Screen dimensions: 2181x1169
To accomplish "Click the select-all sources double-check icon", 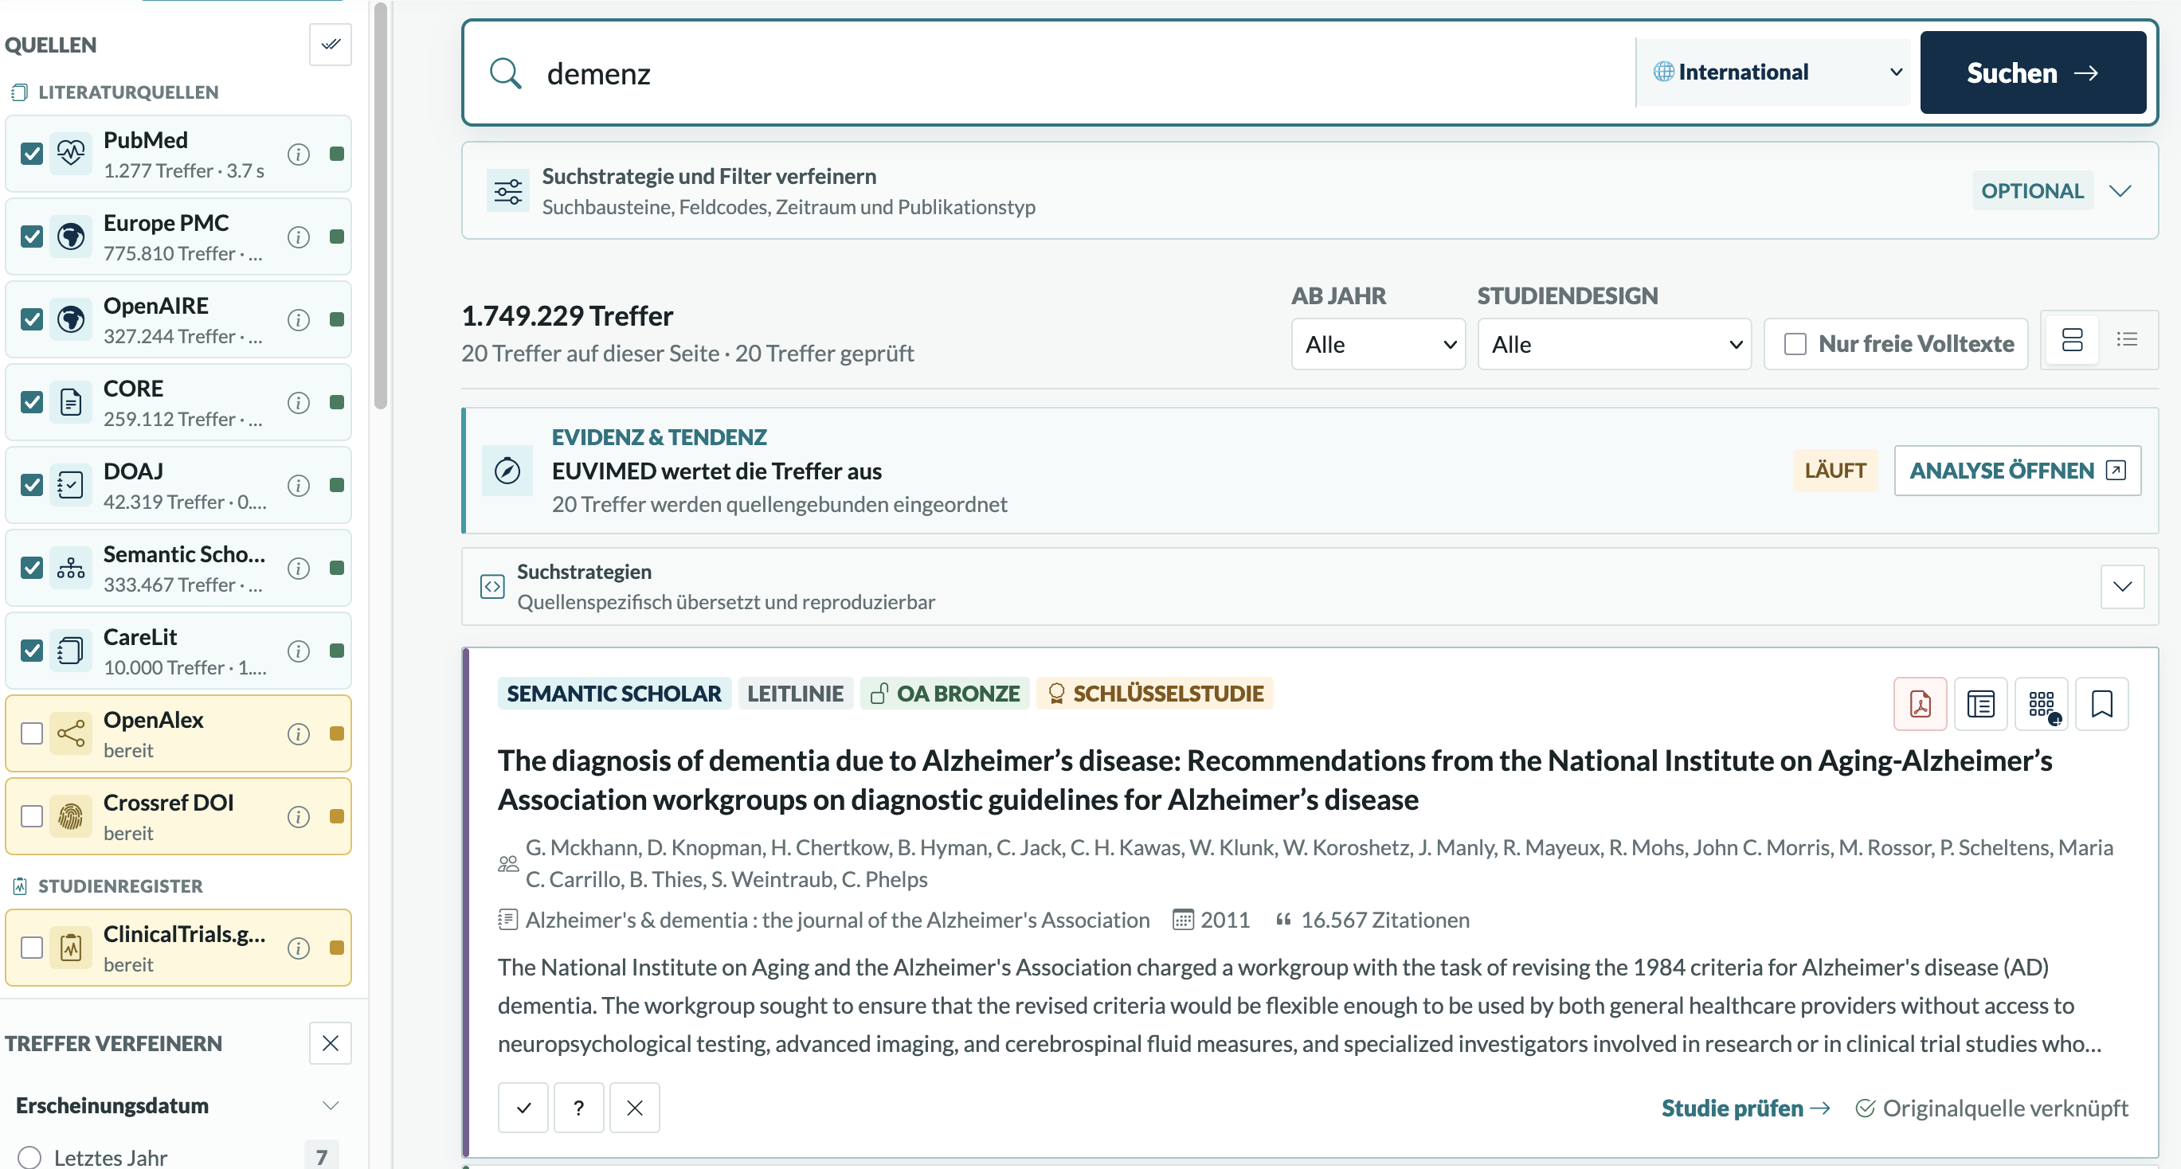I will click(x=331, y=44).
